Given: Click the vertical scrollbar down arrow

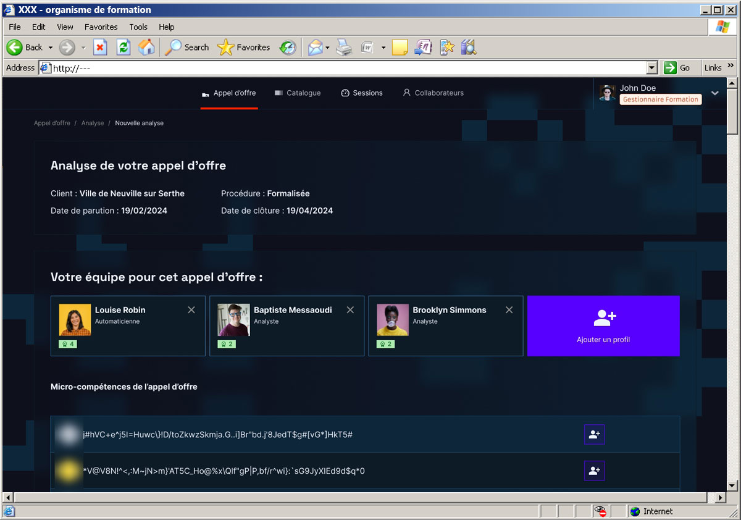Looking at the screenshot, I should 732,485.
